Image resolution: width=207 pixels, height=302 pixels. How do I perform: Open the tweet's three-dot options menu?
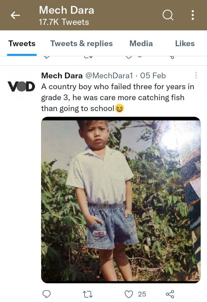(196, 75)
